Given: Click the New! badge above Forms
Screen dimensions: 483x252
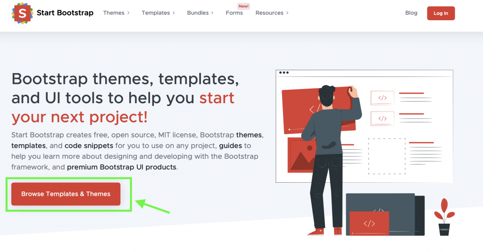Looking at the screenshot, I should pyautogui.click(x=243, y=6).
